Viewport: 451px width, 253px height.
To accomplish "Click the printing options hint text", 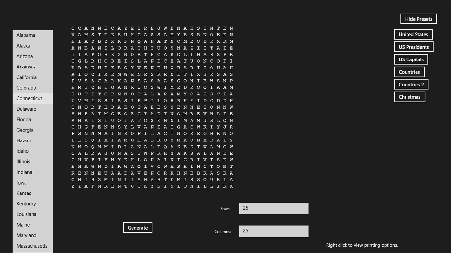I will 362,245.
